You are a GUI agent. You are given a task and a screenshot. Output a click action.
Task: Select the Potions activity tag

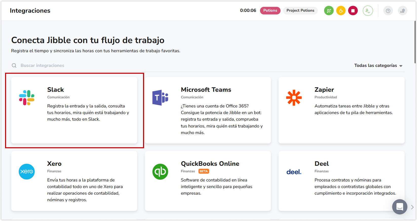270,11
